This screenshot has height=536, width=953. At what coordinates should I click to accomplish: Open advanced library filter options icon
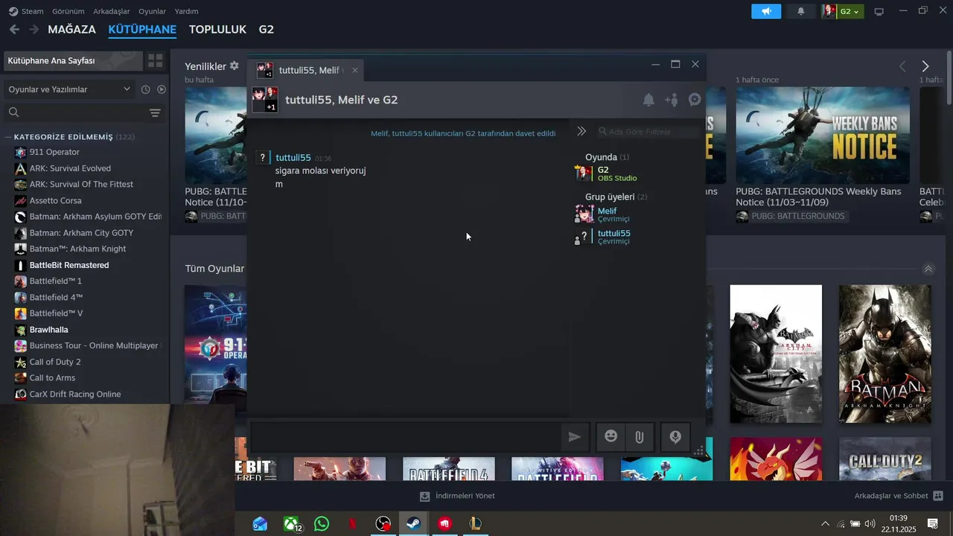click(x=155, y=112)
